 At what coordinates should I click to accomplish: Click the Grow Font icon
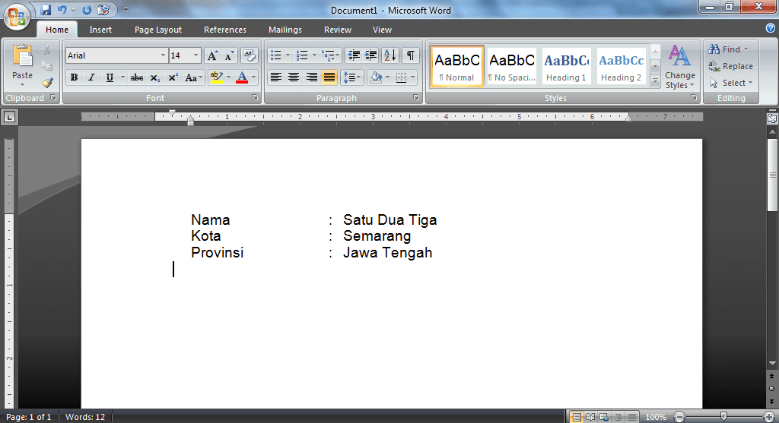[x=212, y=55]
